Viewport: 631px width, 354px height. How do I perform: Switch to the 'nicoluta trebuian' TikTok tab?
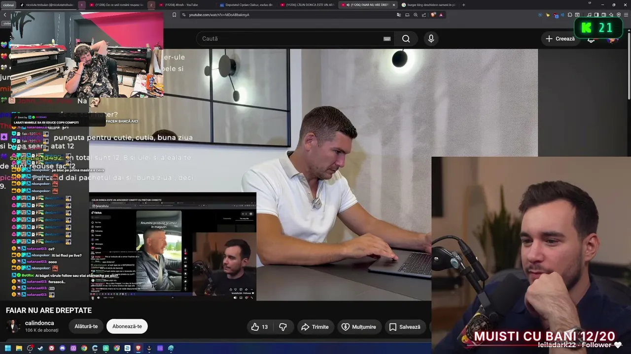47,5
